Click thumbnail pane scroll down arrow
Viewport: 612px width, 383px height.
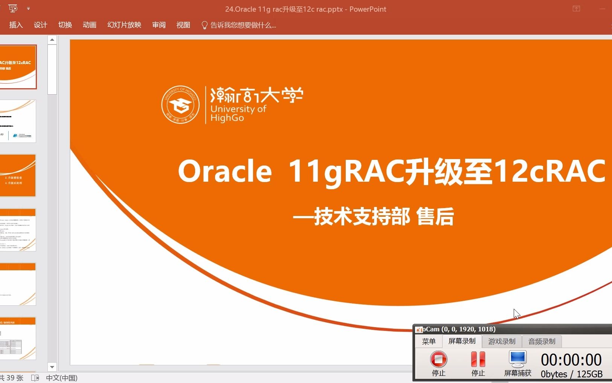point(52,367)
